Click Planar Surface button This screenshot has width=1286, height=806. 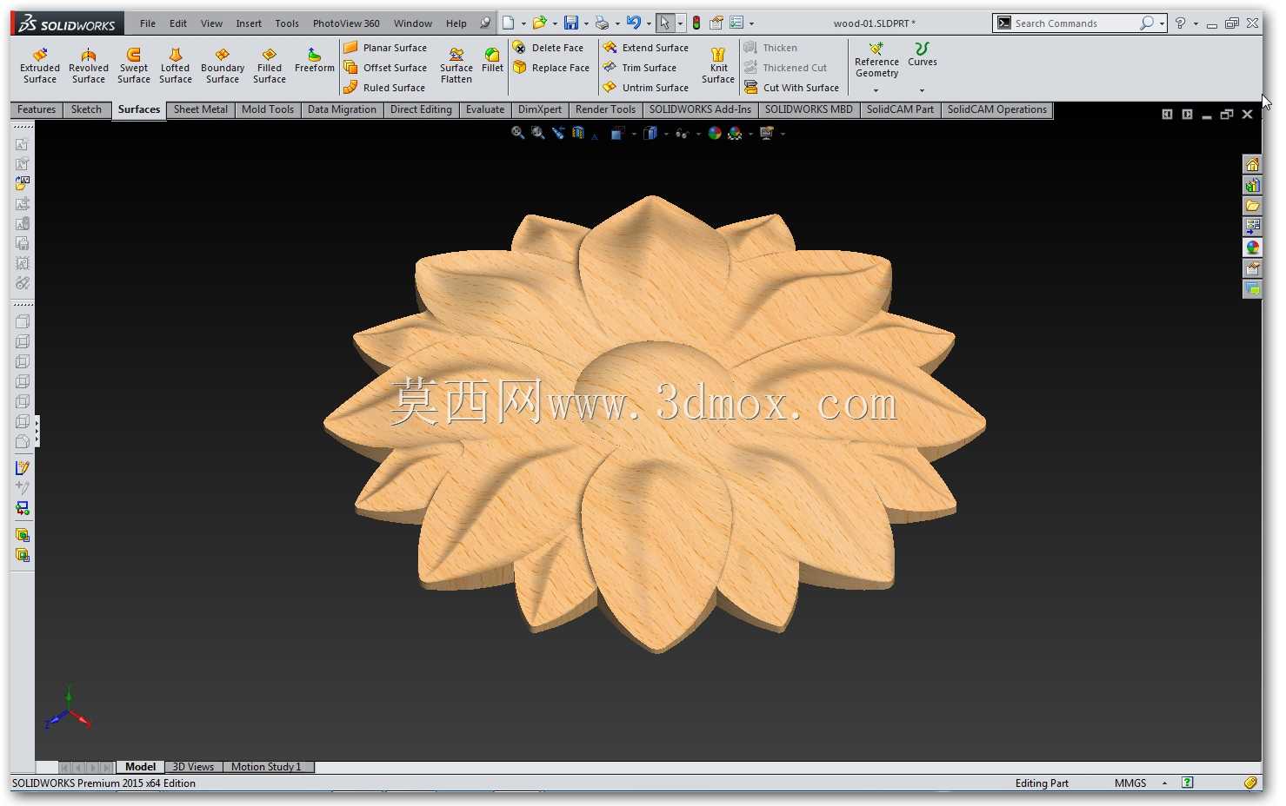click(385, 48)
